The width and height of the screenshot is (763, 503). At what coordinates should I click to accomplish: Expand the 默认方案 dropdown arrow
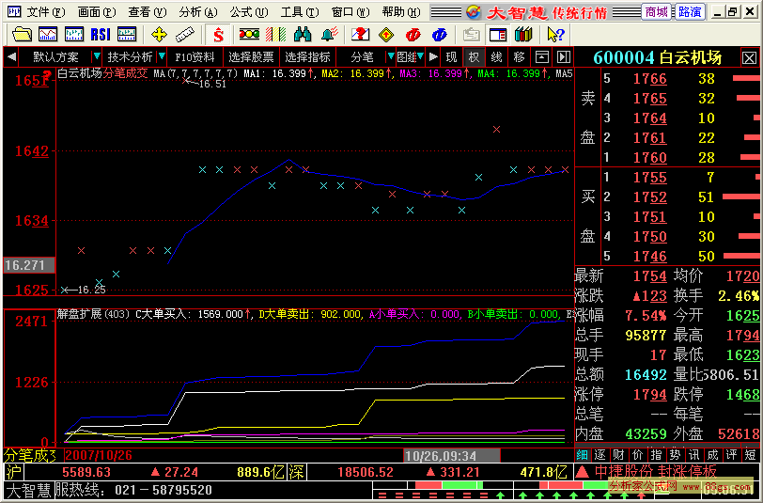(x=97, y=57)
